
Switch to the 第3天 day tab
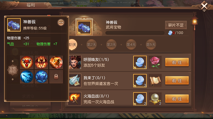coord(111,45)
